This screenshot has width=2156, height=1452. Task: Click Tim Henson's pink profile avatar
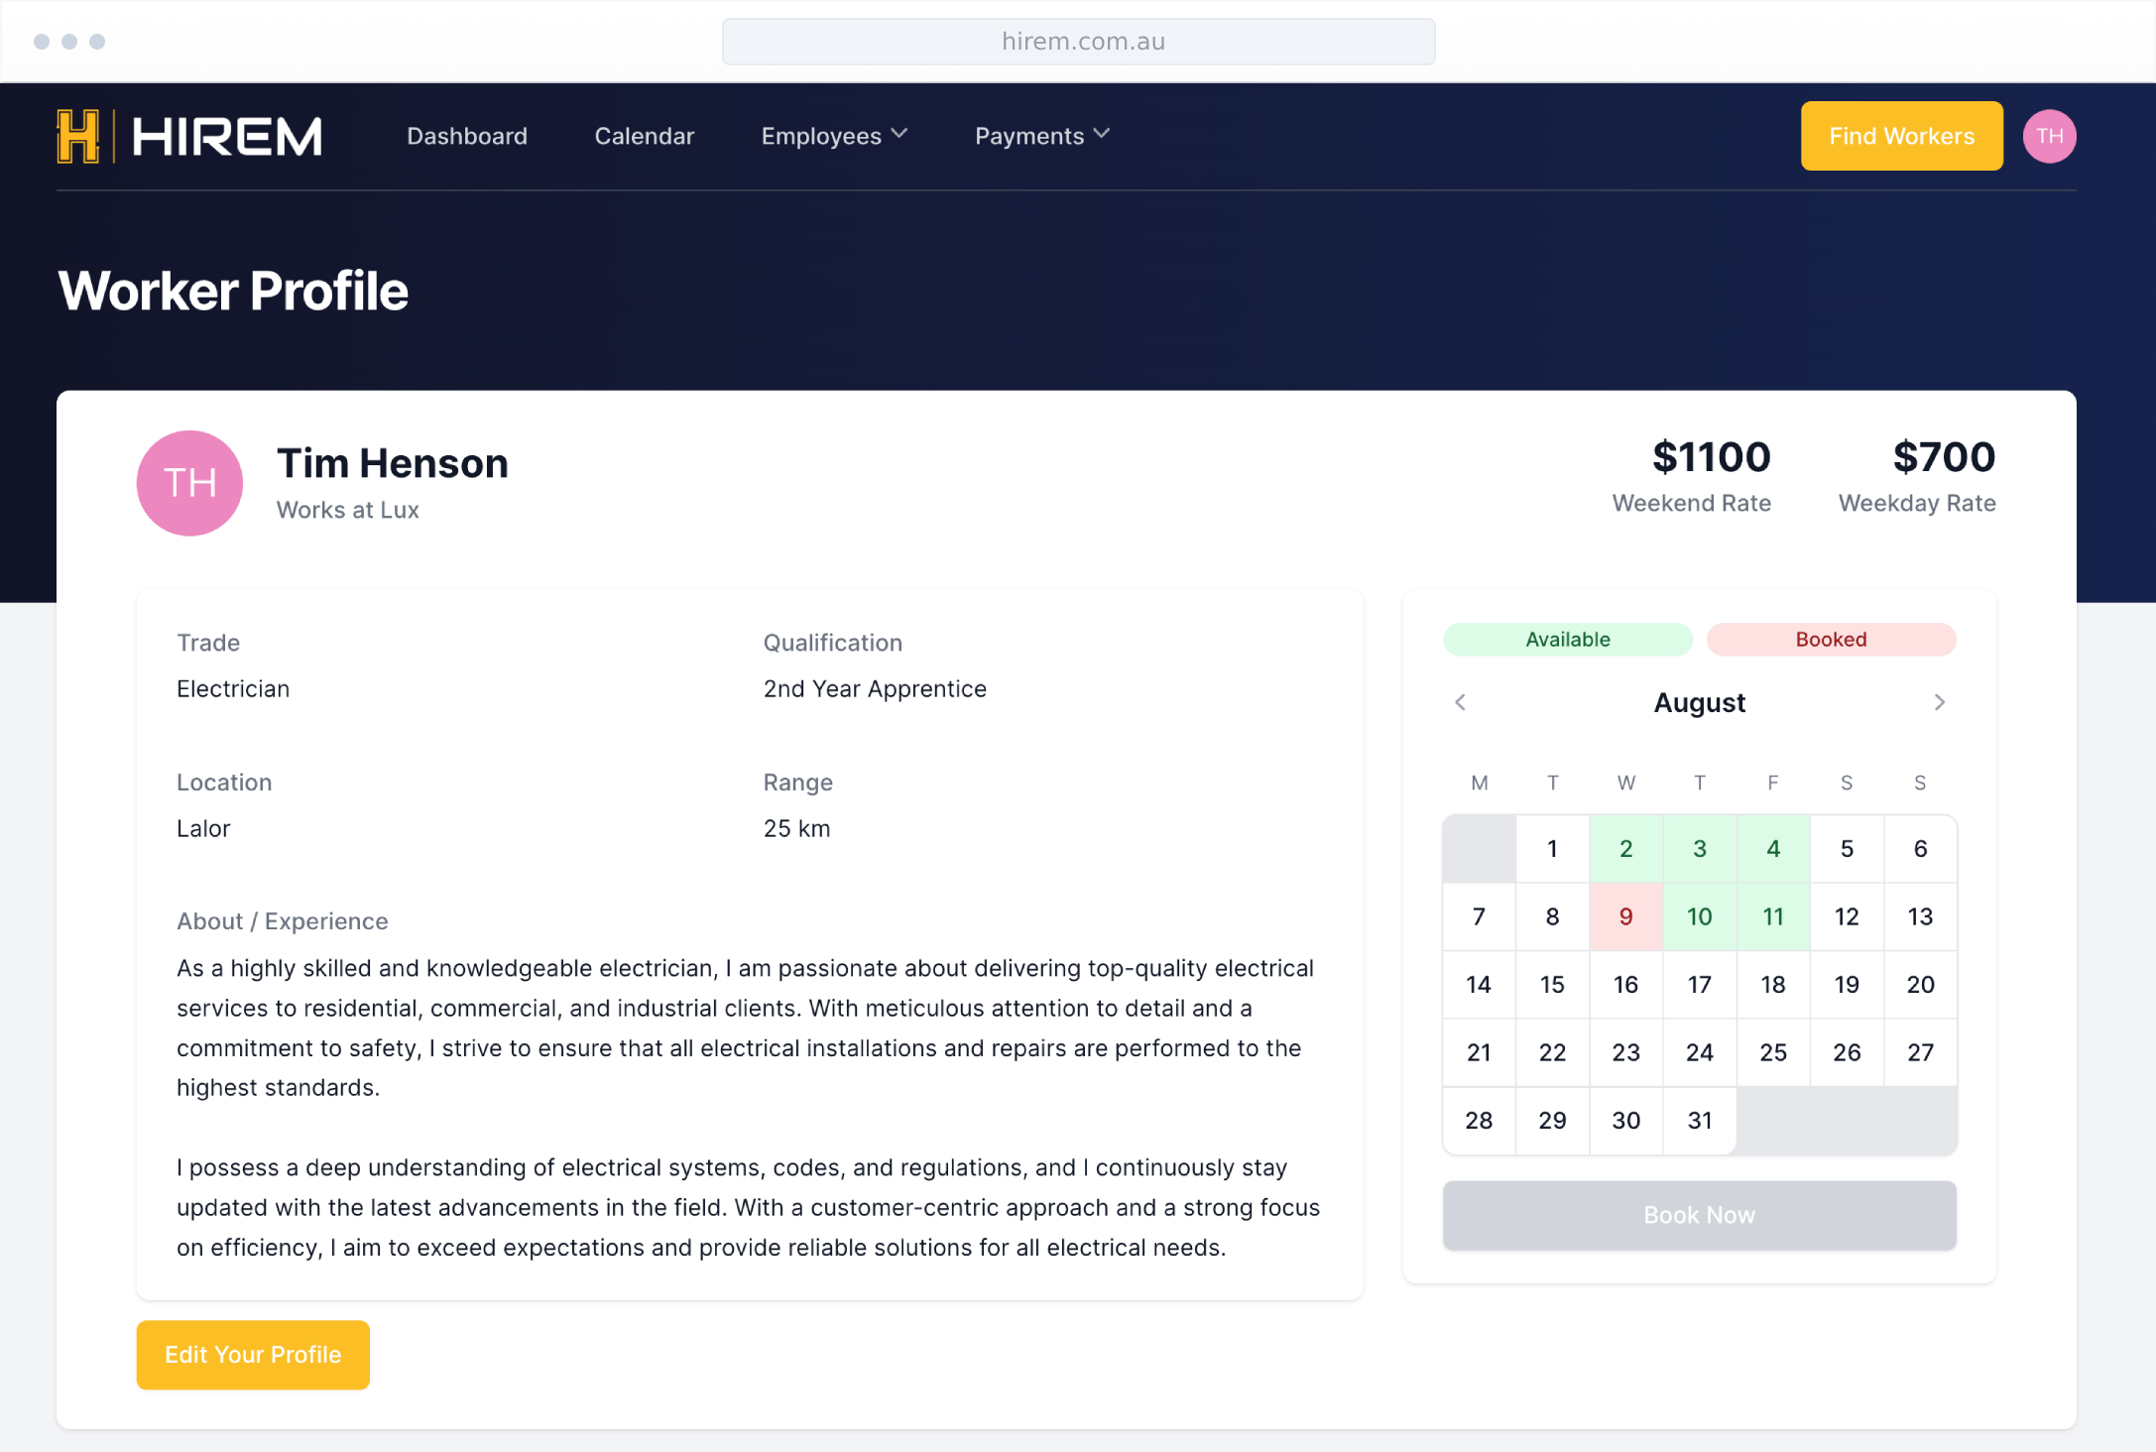pos(189,483)
